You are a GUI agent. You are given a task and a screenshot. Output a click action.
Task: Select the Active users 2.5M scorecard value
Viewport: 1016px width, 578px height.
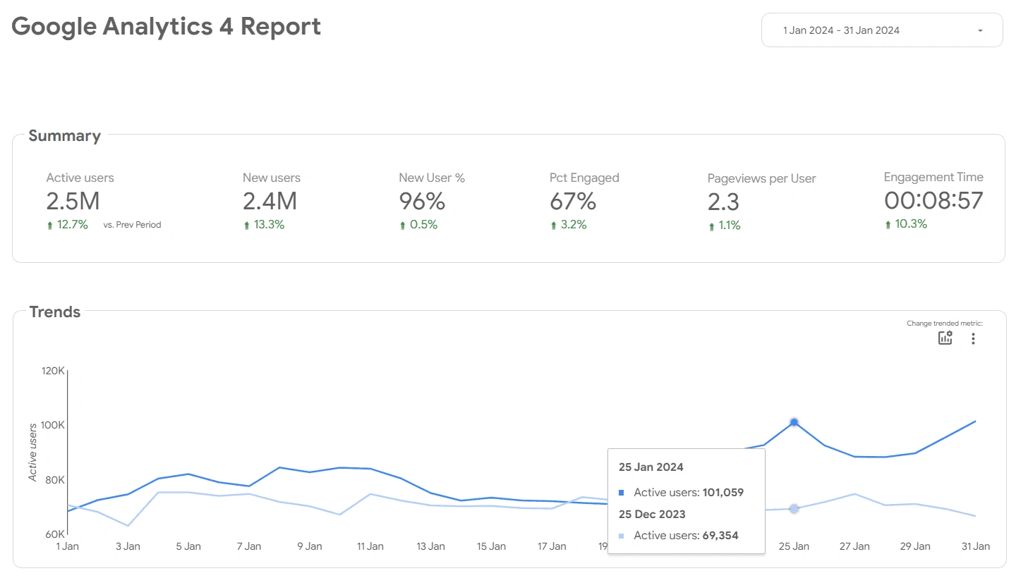pos(73,202)
